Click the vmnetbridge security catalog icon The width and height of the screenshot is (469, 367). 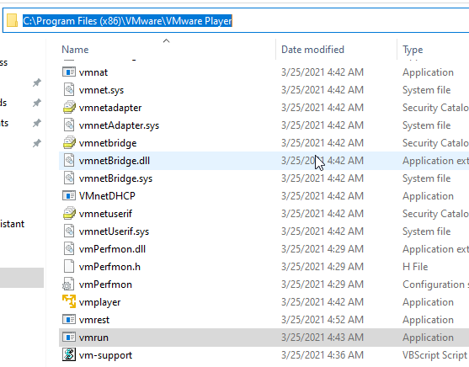point(69,142)
